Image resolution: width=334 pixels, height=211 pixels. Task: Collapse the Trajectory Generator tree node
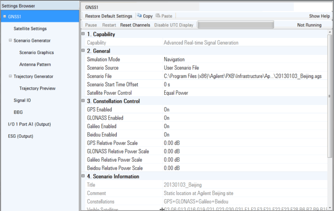pyautogui.click(x=10, y=76)
